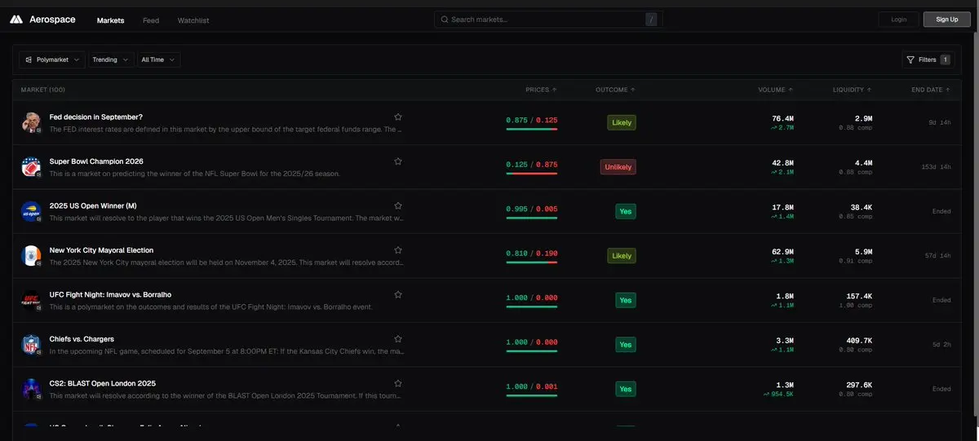This screenshot has width=979, height=441.
Task: Click the Likely badge for Fed decision
Action: click(622, 122)
